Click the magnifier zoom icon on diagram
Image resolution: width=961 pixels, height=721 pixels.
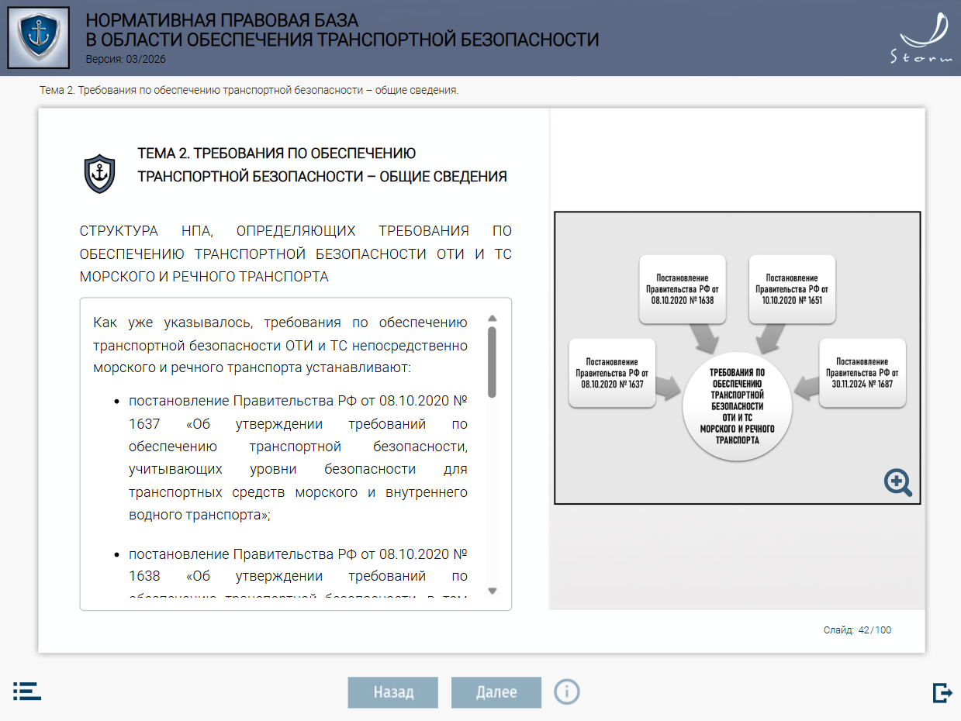(898, 482)
